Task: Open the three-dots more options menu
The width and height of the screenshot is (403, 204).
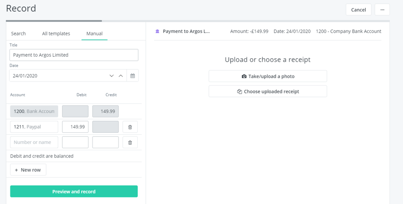Action: click(x=382, y=10)
